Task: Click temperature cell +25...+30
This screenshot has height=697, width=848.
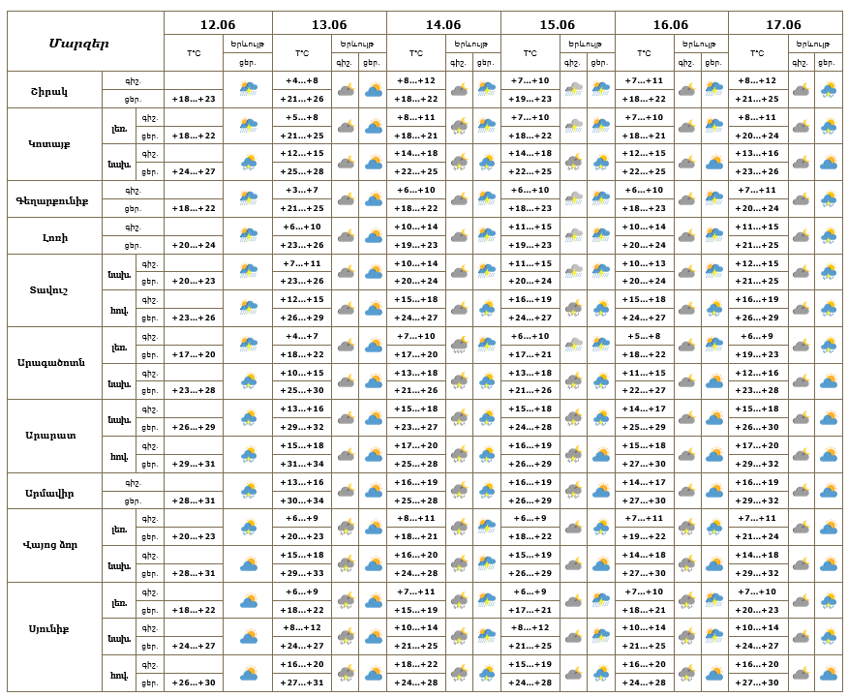Action: (x=302, y=390)
